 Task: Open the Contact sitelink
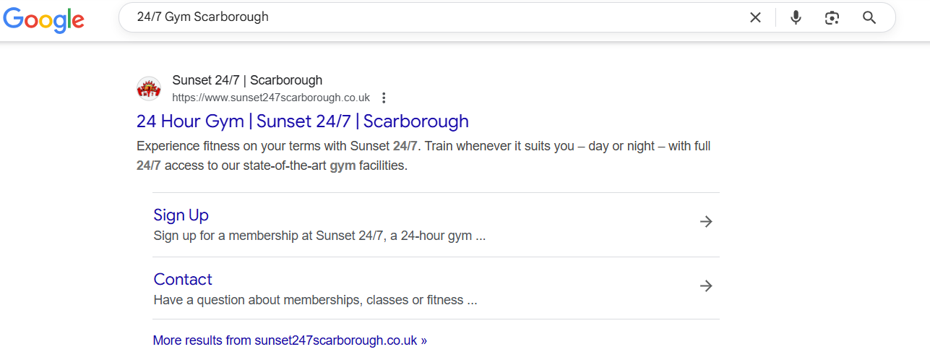click(183, 279)
